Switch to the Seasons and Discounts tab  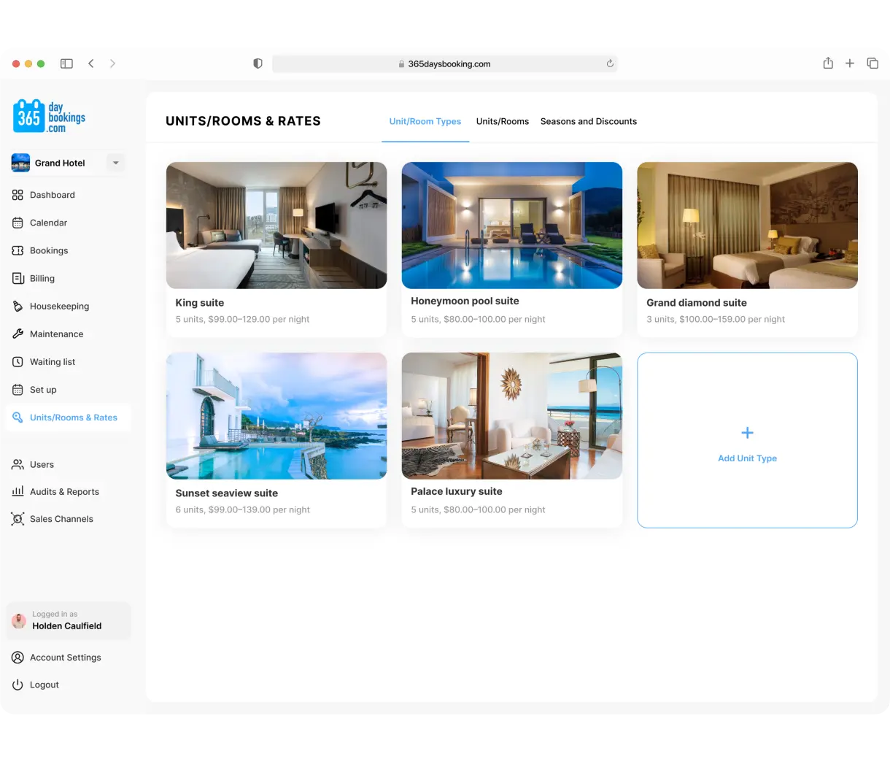(x=589, y=121)
